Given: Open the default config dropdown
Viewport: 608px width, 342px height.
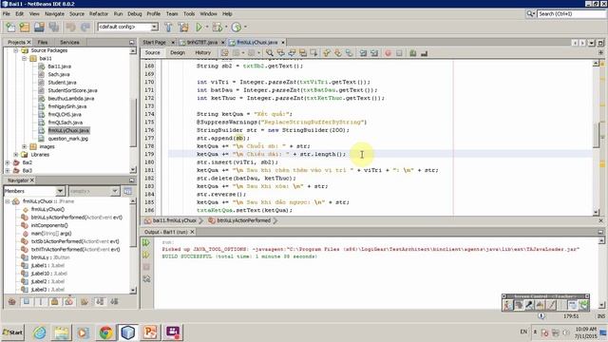Looking at the screenshot, I should tap(154, 27).
